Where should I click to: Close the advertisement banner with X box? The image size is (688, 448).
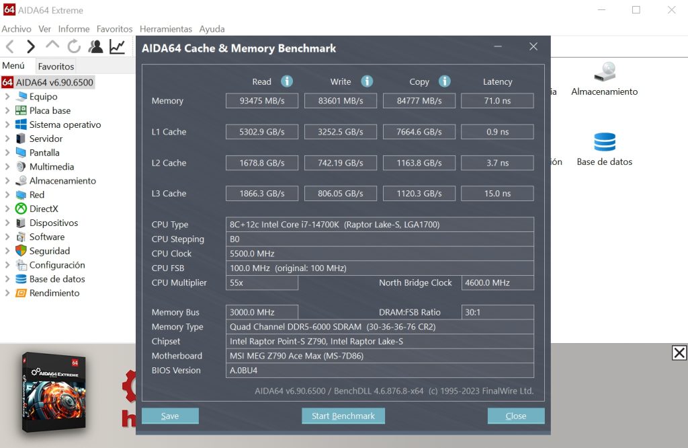click(x=679, y=352)
